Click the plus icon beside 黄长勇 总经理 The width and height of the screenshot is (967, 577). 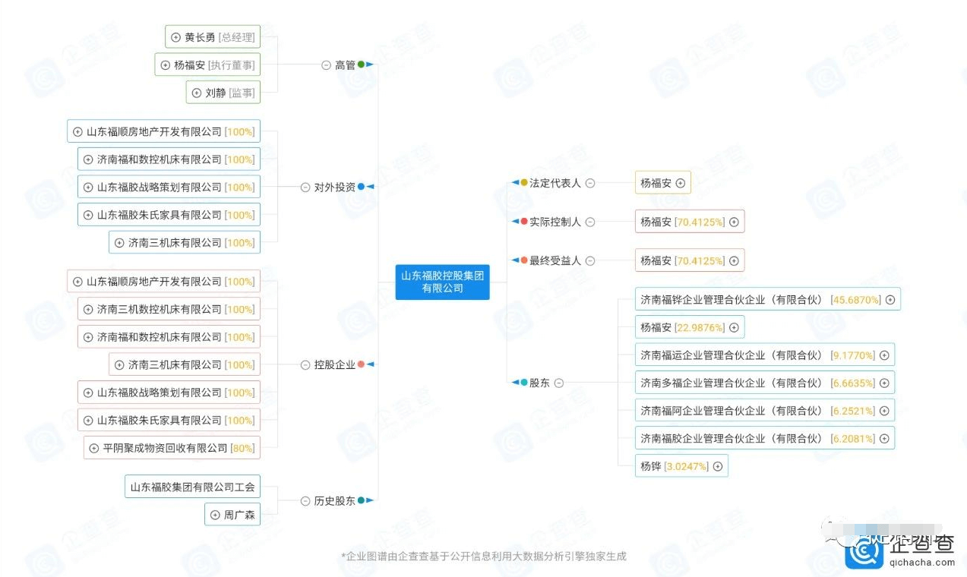click(176, 37)
